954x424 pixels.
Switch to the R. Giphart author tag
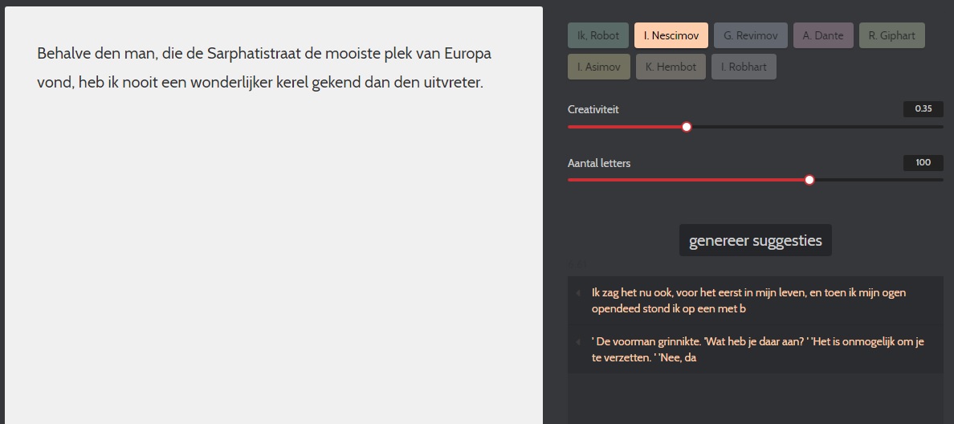[x=891, y=35]
